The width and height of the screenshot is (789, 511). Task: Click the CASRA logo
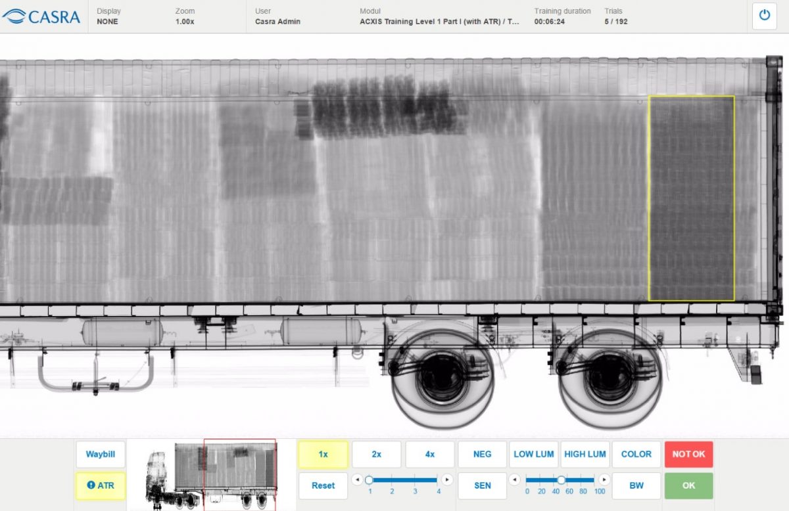point(42,16)
